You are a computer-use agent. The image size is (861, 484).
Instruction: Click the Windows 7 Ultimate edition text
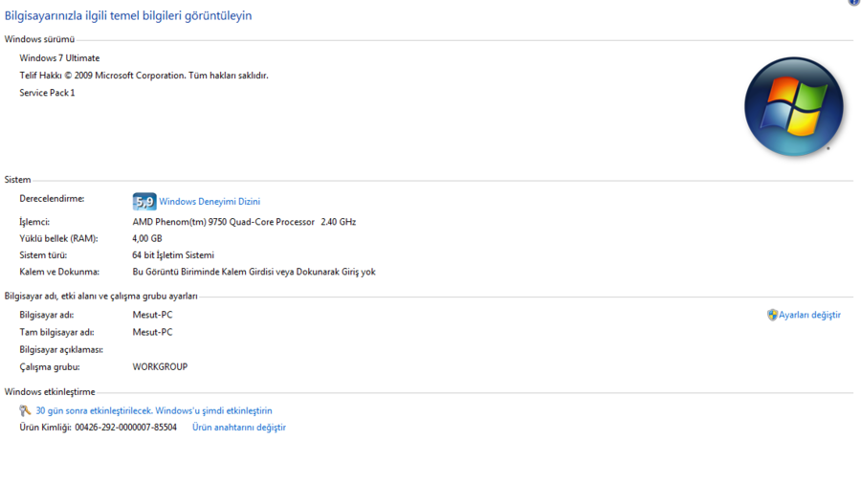pos(59,58)
